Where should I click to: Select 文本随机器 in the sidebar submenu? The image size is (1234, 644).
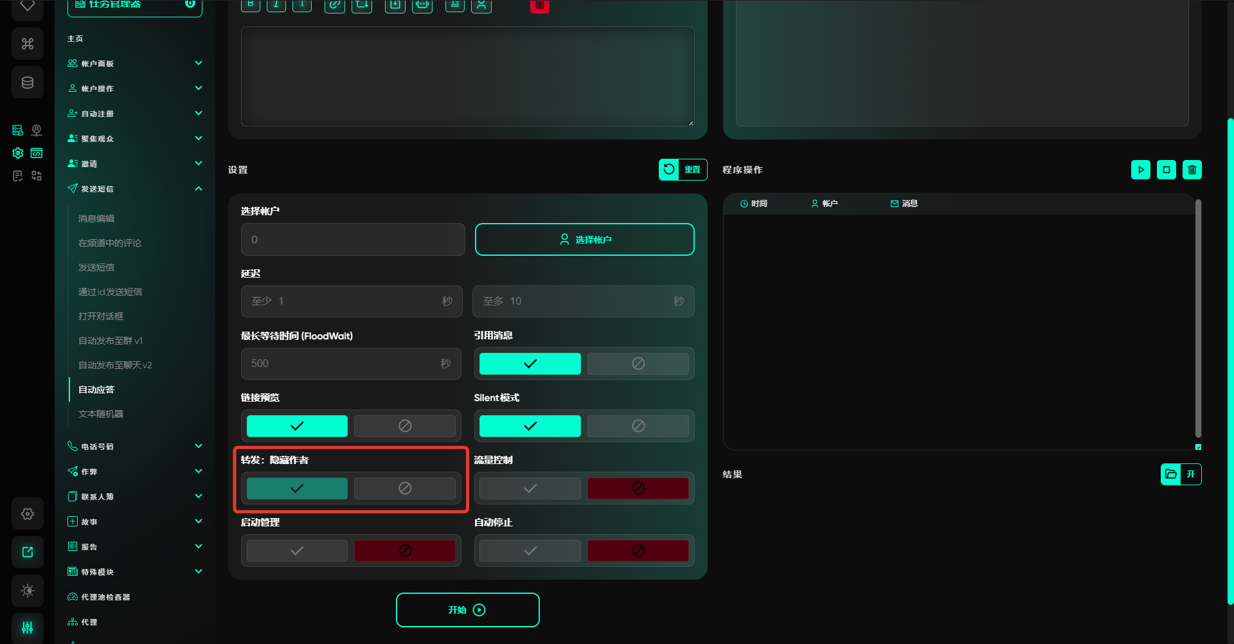point(101,414)
